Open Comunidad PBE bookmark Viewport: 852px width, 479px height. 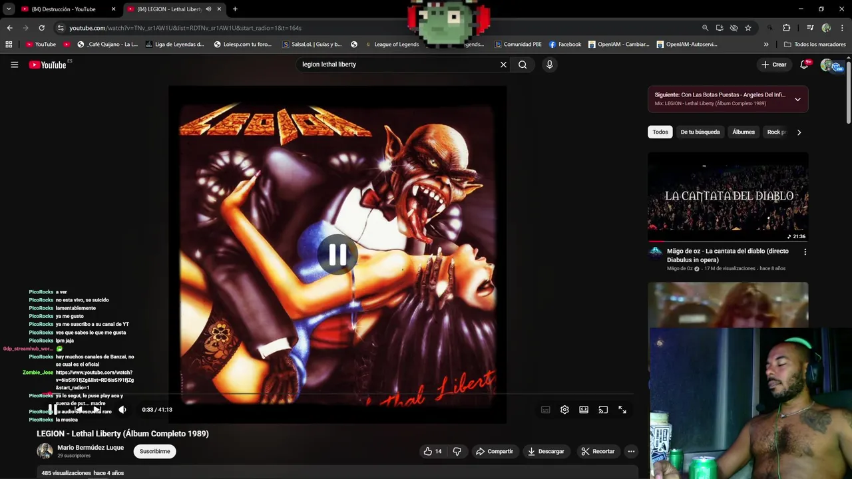tap(518, 45)
